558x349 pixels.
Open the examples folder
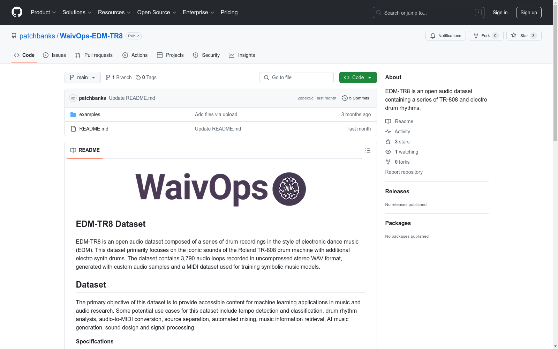[90, 114]
